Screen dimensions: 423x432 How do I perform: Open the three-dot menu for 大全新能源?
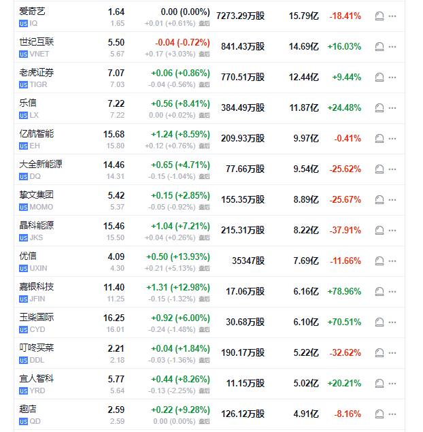[392, 169]
